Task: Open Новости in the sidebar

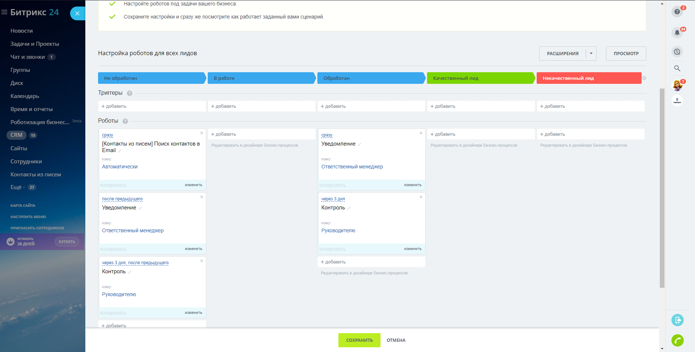Action: point(21,31)
